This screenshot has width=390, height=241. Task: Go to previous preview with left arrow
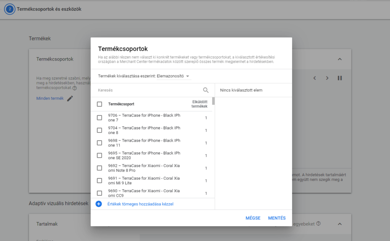click(x=315, y=78)
